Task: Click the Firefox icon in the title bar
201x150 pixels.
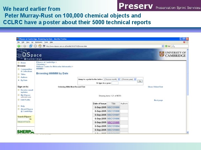Action: point(18,39)
